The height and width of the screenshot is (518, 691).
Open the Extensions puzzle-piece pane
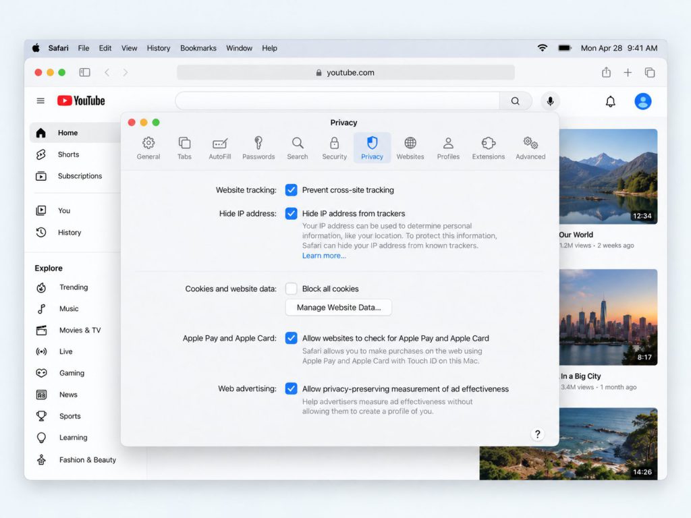tap(489, 148)
